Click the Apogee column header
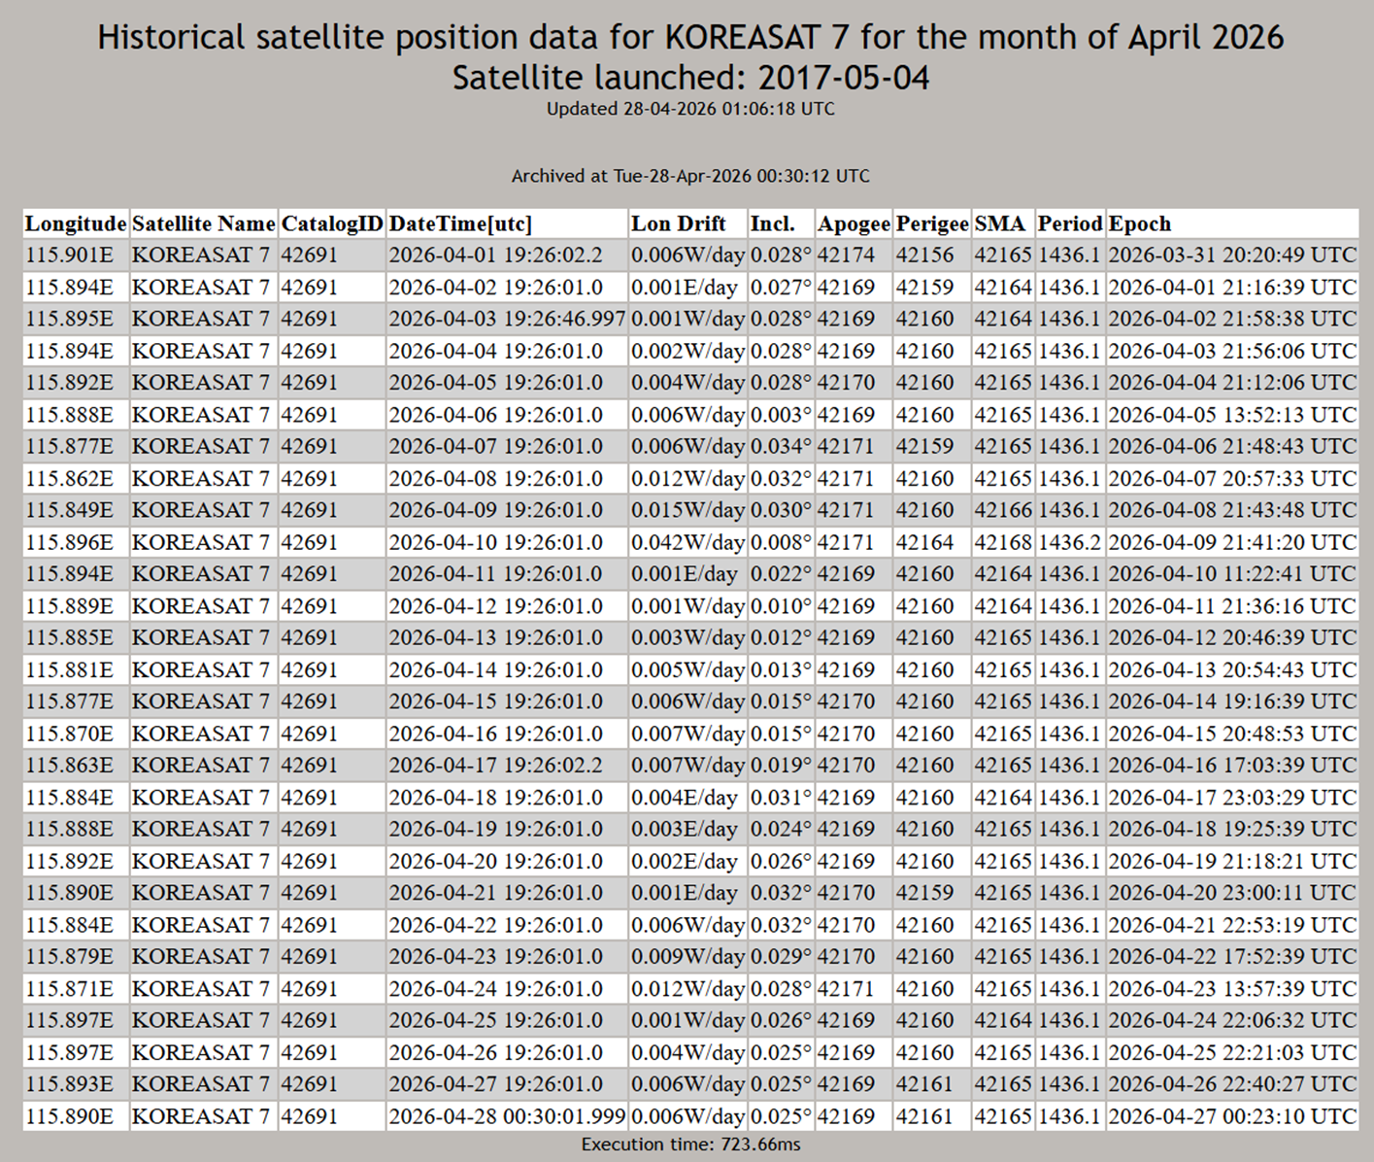1374x1162 pixels. 854,223
